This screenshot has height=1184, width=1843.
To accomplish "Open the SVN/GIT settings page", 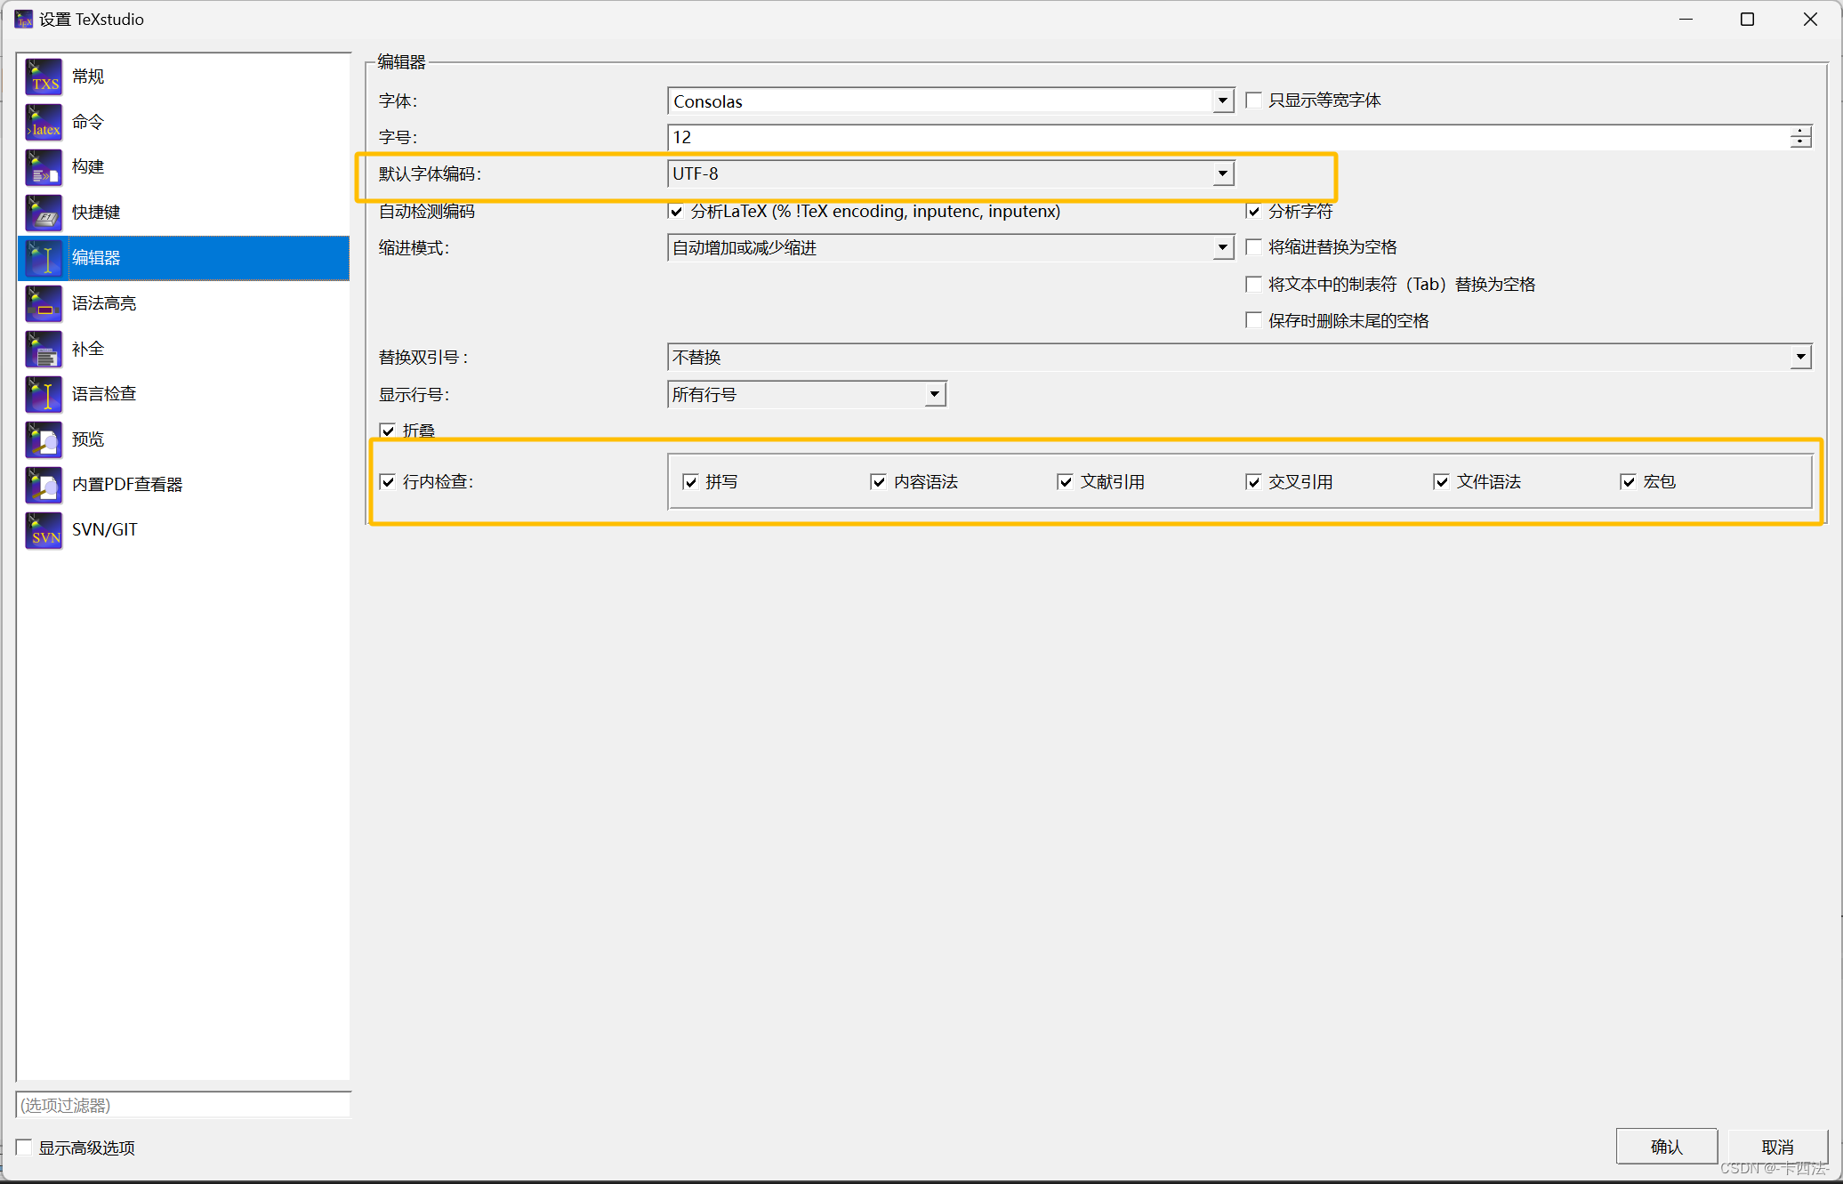I will (183, 530).
